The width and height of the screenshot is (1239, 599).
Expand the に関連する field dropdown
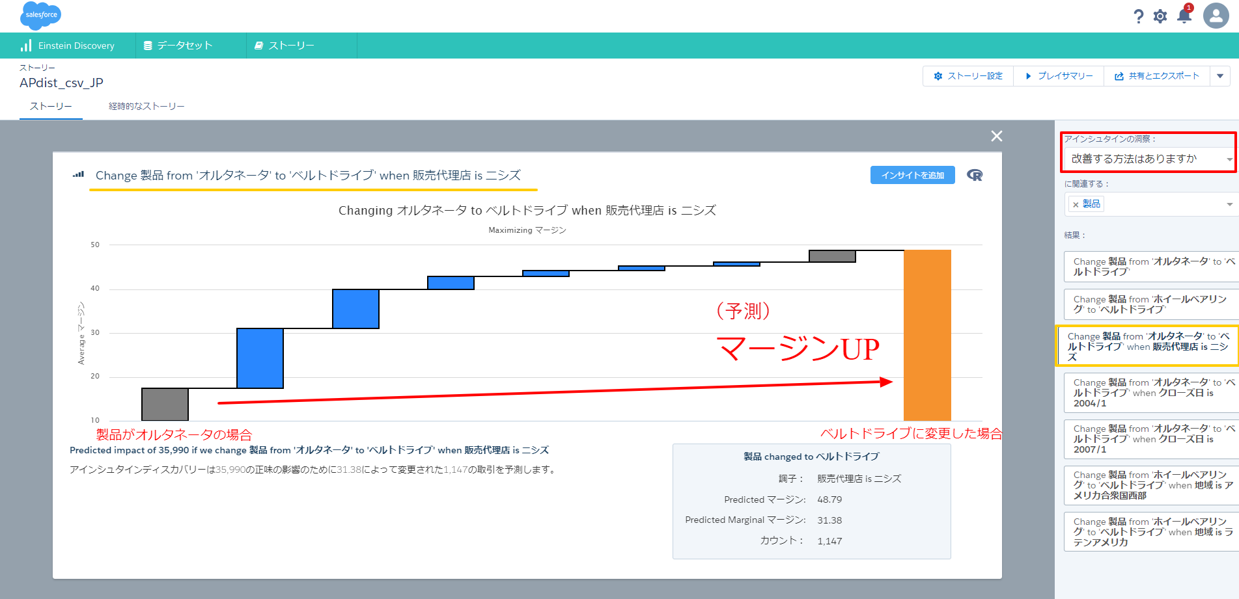1229,205
